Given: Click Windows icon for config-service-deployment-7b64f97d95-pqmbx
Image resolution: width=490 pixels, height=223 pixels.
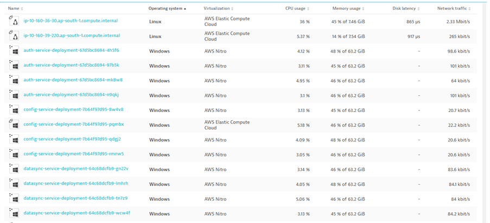Looking at the screenshot, I should coord(14,124).
